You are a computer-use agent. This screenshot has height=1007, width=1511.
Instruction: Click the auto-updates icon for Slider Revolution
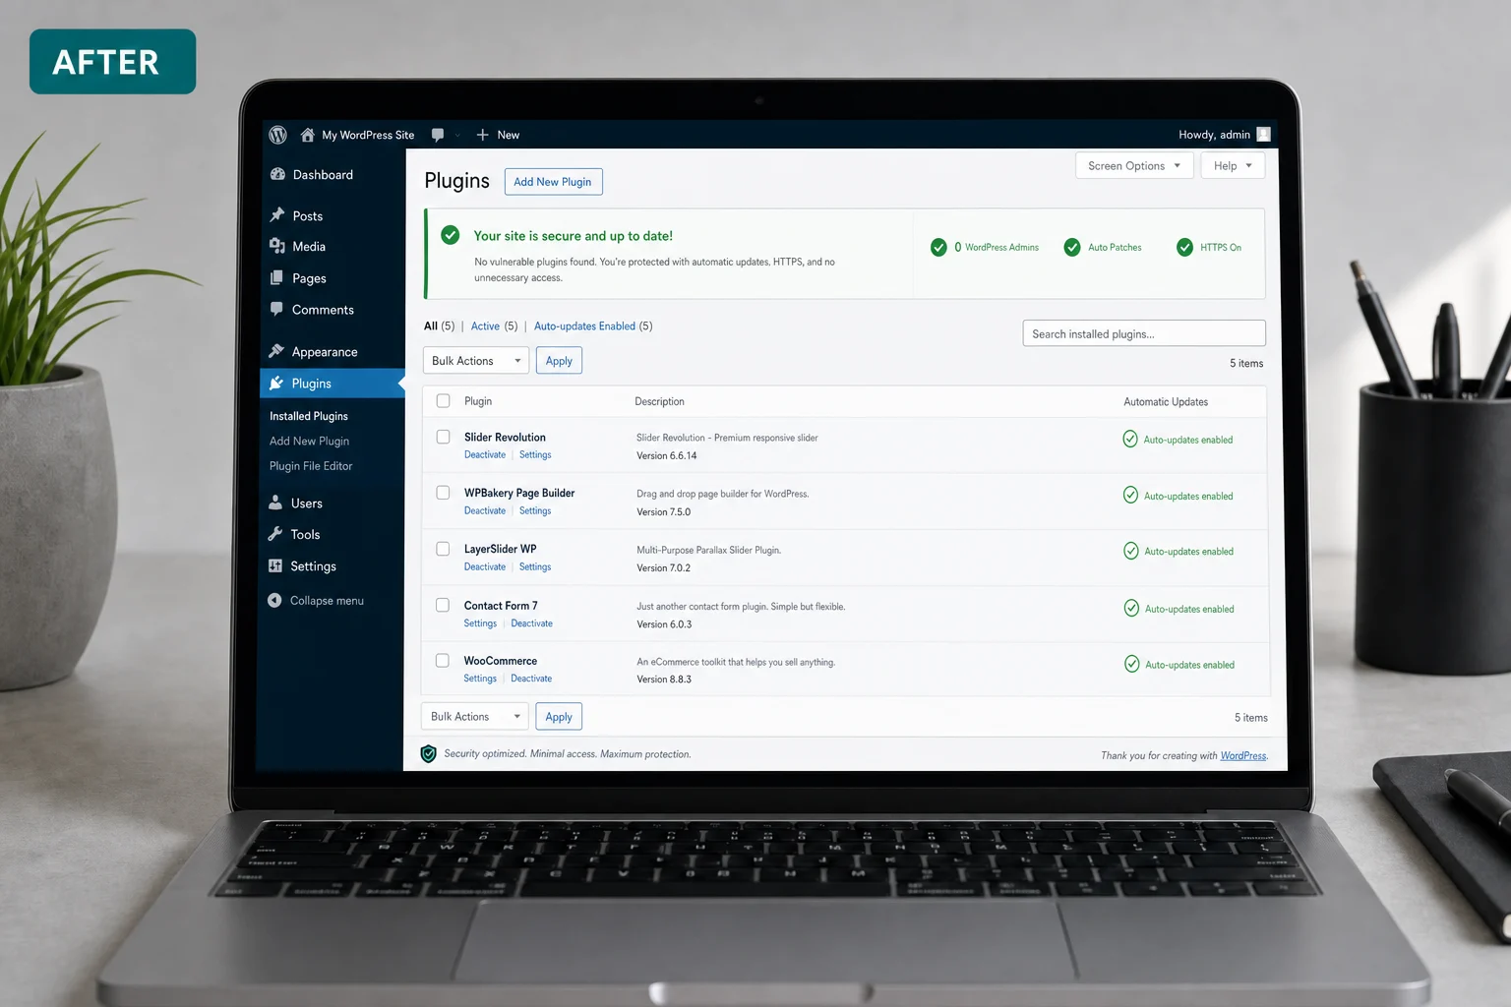(1130, 439)
